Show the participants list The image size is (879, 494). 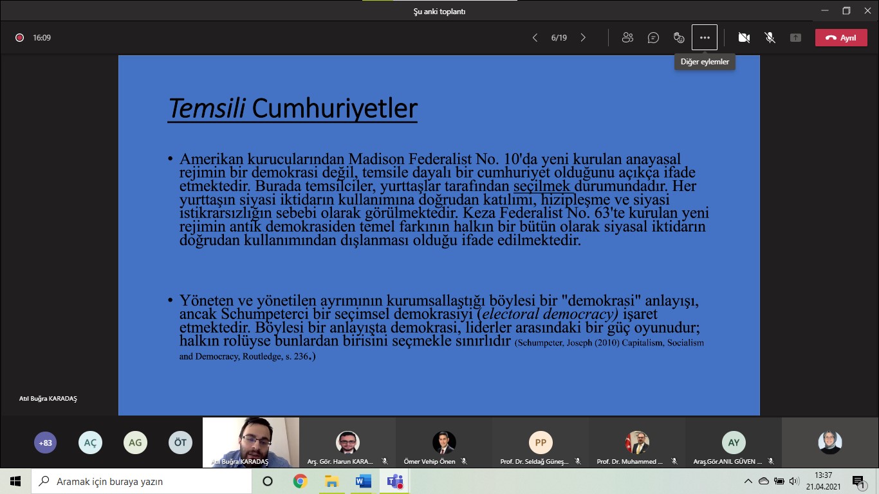tap(627, 38)
